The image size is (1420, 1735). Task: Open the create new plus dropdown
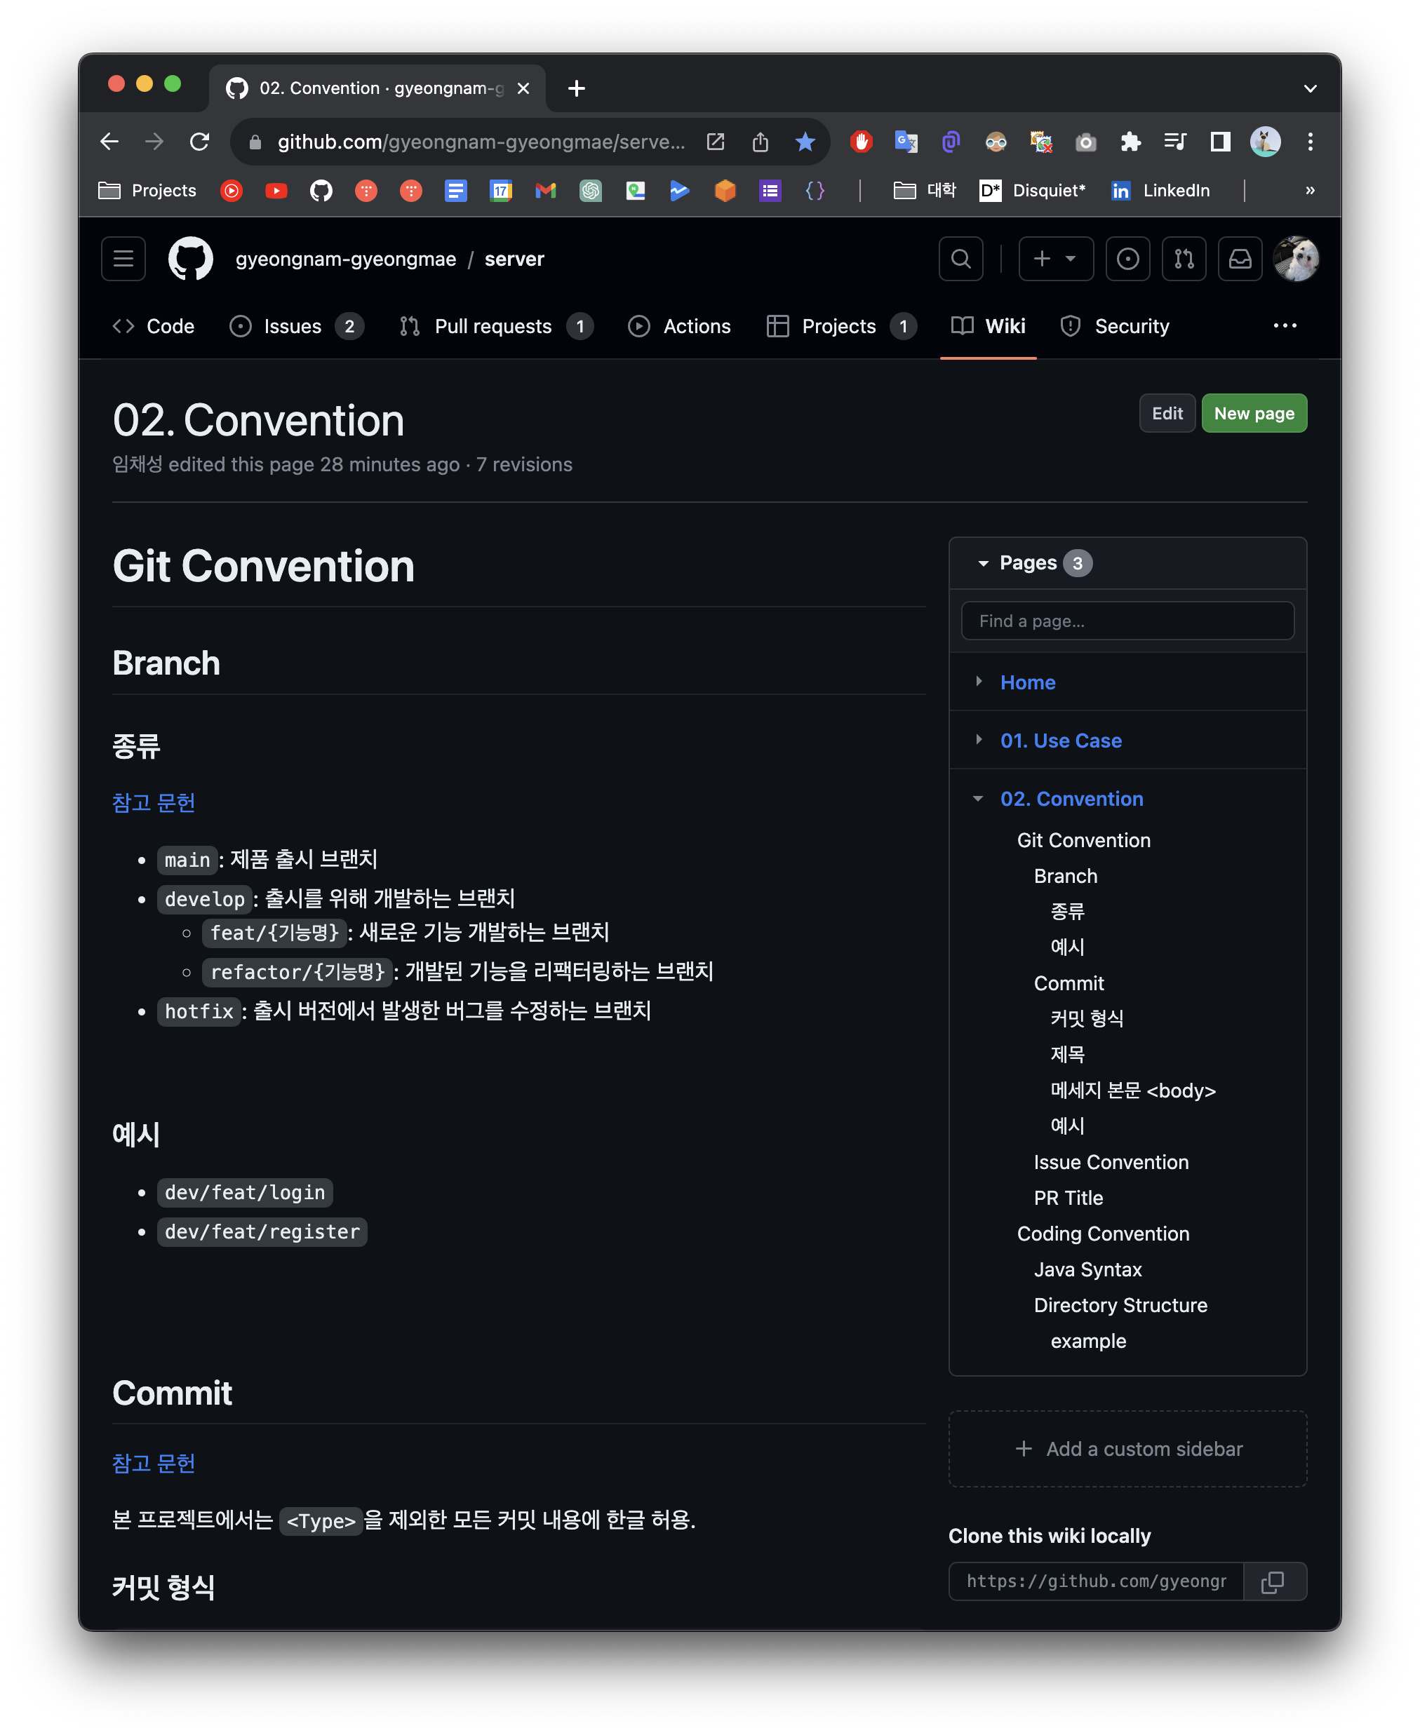(x=1055, y=259)
